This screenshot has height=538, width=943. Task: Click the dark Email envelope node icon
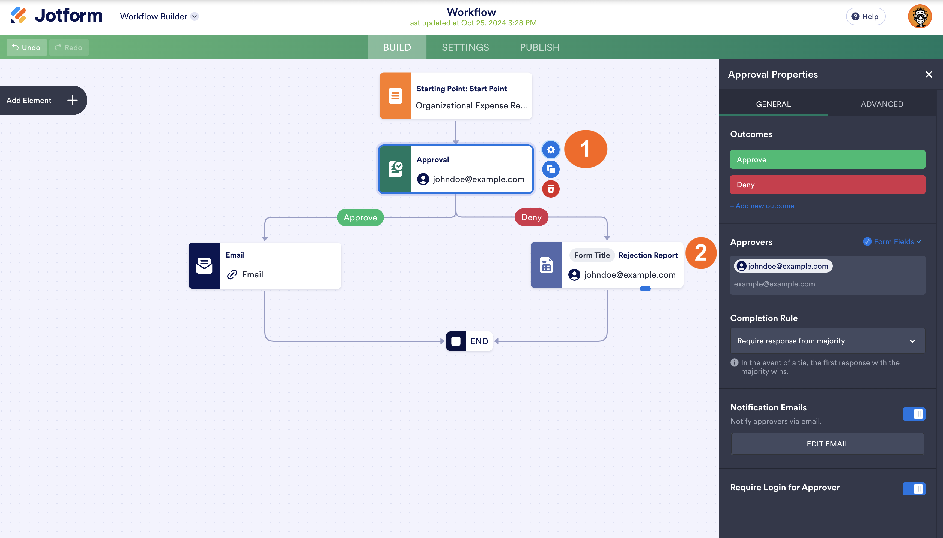click(204, 265)
